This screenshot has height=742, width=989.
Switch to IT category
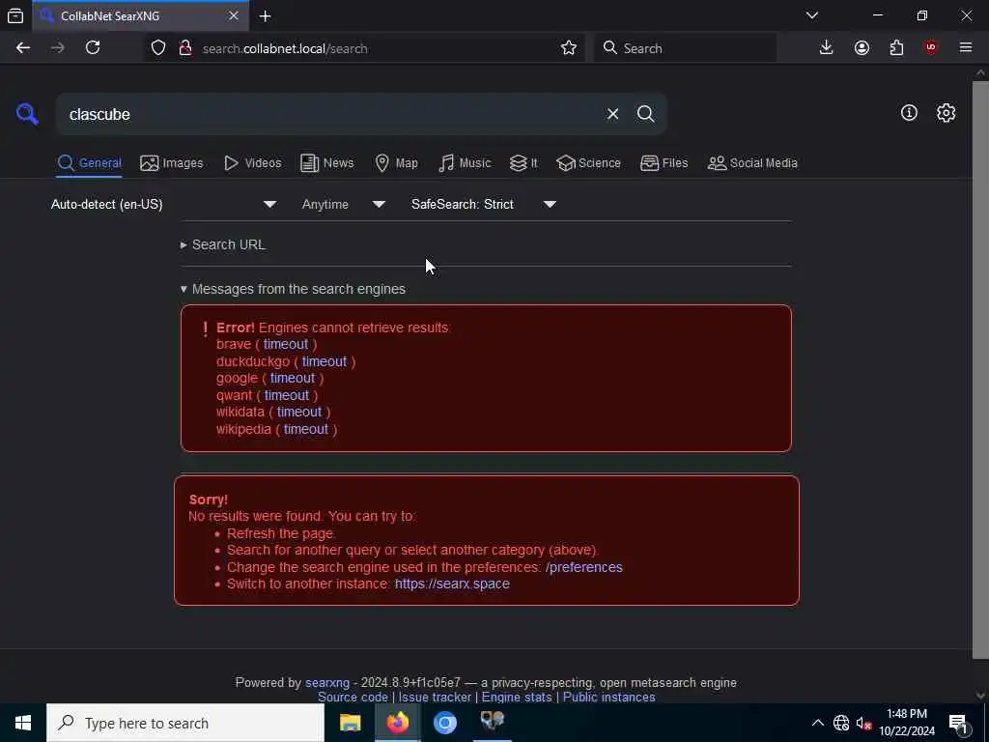523,163
